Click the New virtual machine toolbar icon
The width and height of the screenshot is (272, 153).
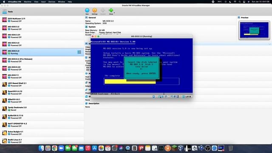coord(87,10)
